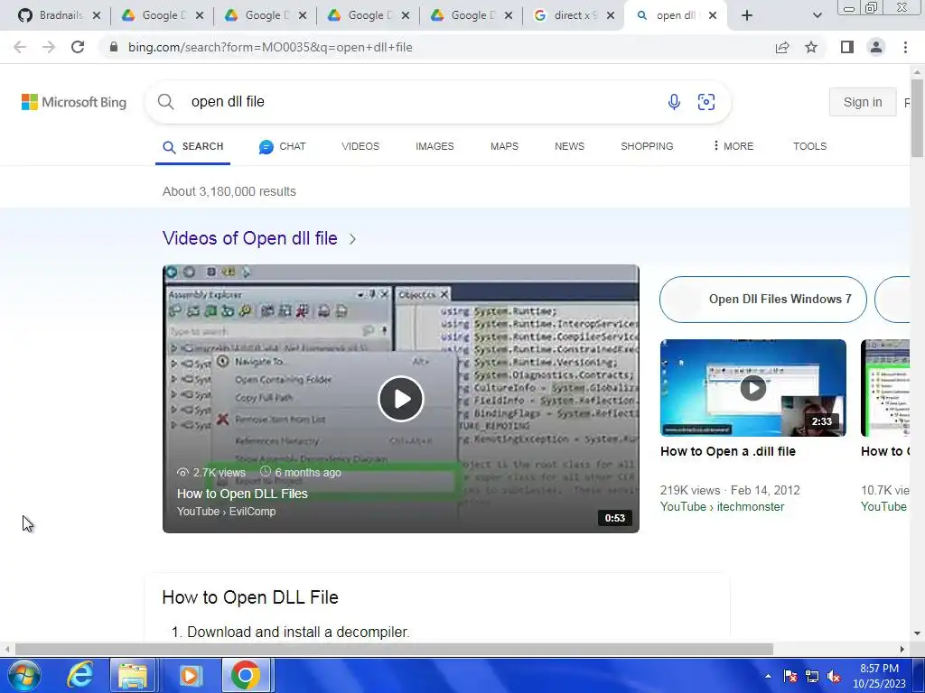Image resolution: width=925 pixels, height=693 pixels.
Task: Switch to the NEWS tab
Action: pyautogui.click(x=569, y=146)
